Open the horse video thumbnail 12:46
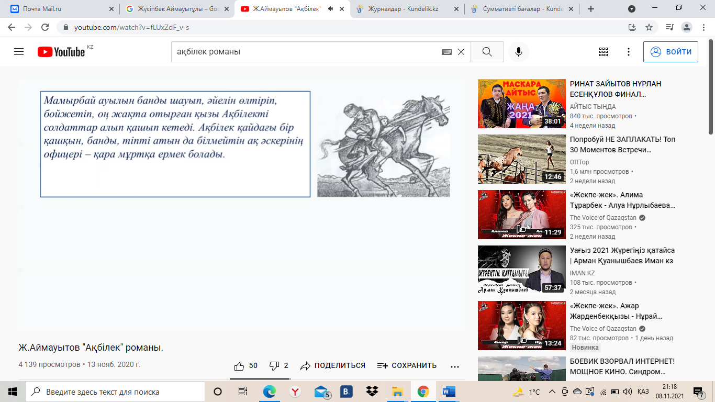 coord(522,159)
